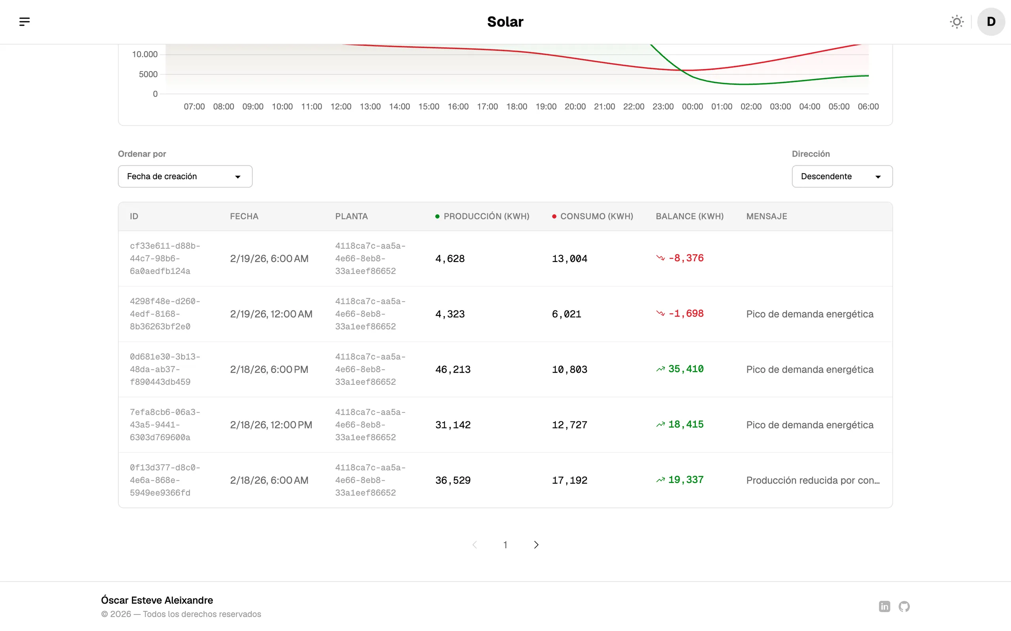Select page 1 in pagination
The width and height of the screenshot is (1011, 631).
click(x=505, y=545)
